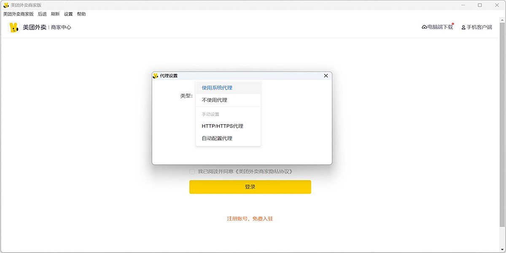The height and width of the screenshot is (253, 506).
Task: Close the 代理设置 dialog
Action: [326, 76]
